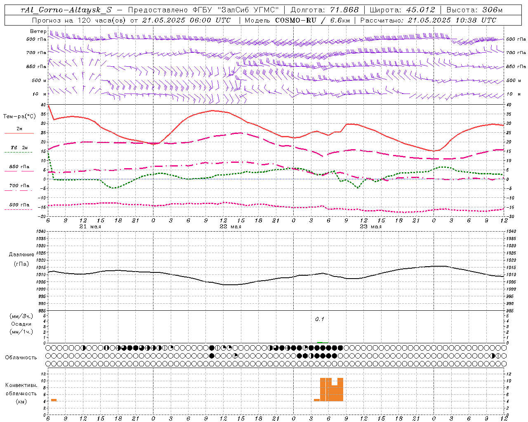The image size is (528, 422).
Task: Click the Высота: 306м header field
Action: click(x=474, y=10)
